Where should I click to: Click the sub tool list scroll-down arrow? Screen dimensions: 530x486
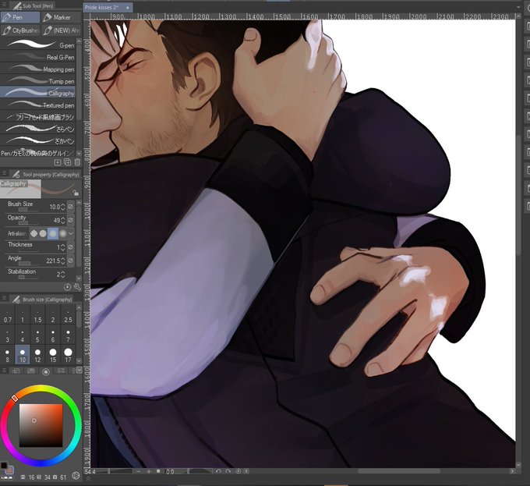[79, 153]
